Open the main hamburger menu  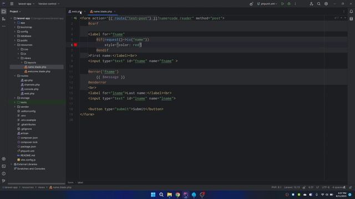12,4
